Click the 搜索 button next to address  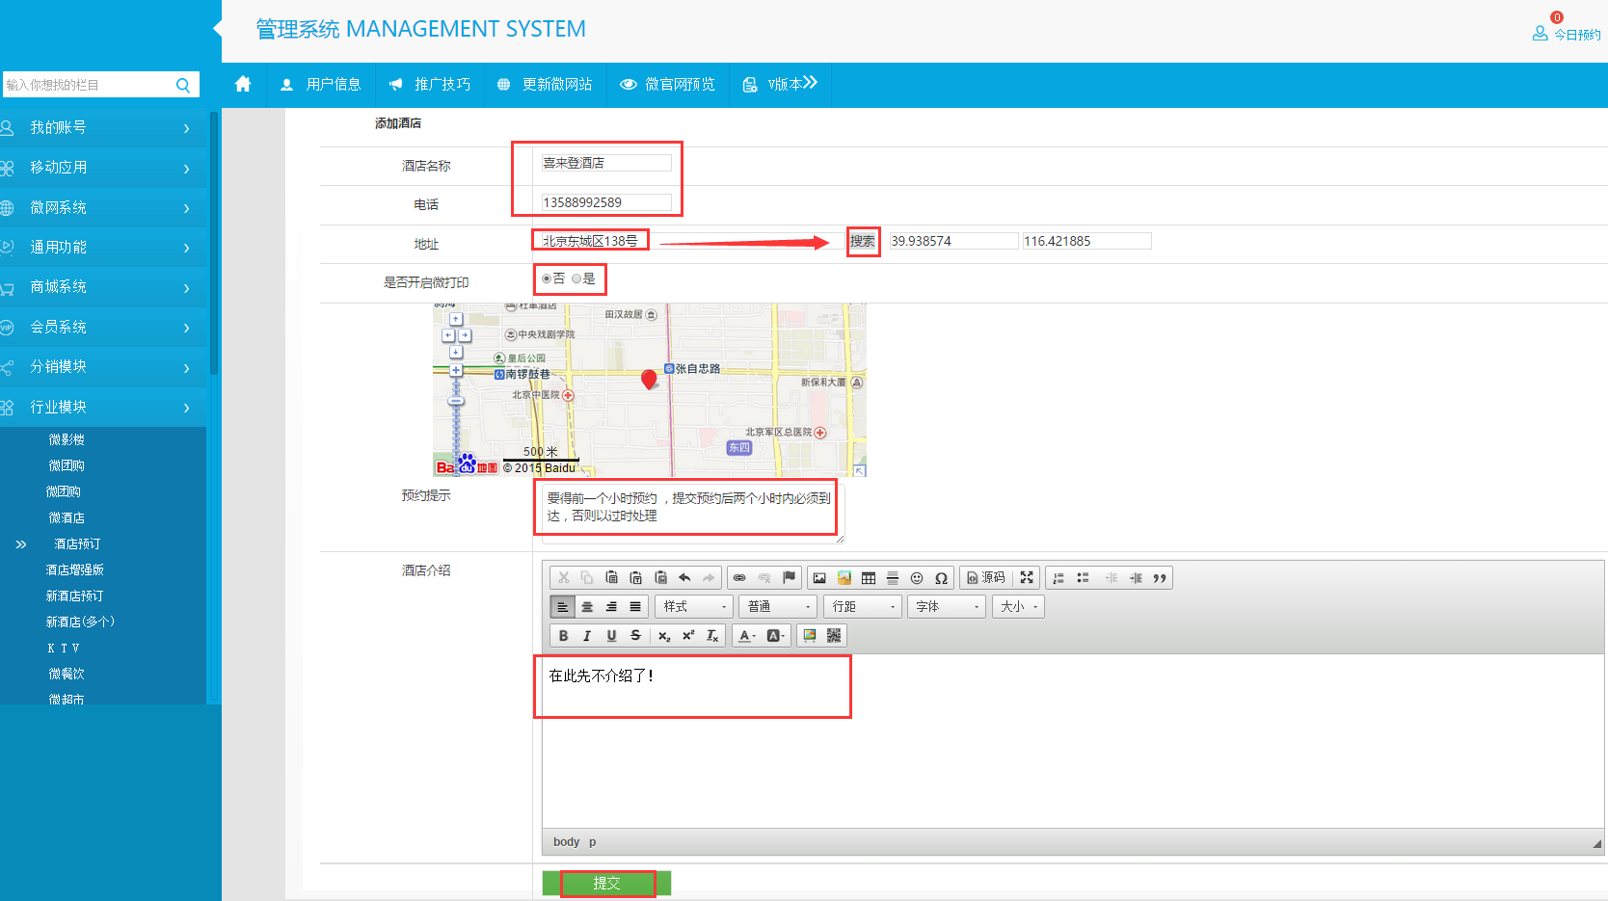[x=863, y=241]
